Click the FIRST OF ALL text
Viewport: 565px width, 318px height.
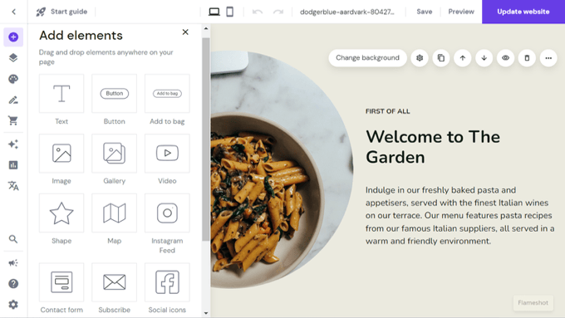tap(388, 111)
